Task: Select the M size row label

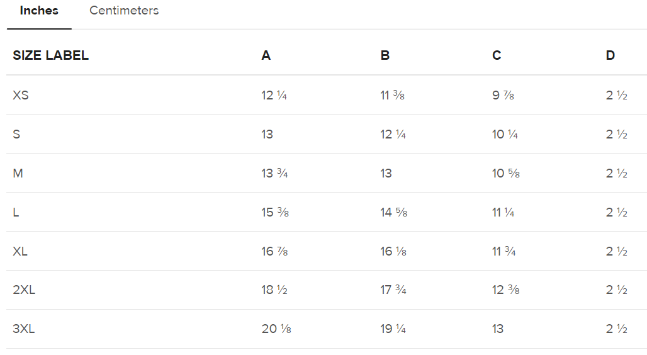Action: point(18,174)
